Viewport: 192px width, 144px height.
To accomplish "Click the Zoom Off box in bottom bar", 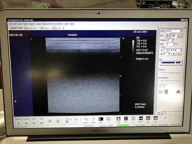I will pyautogui.click(x=41, y=121).
